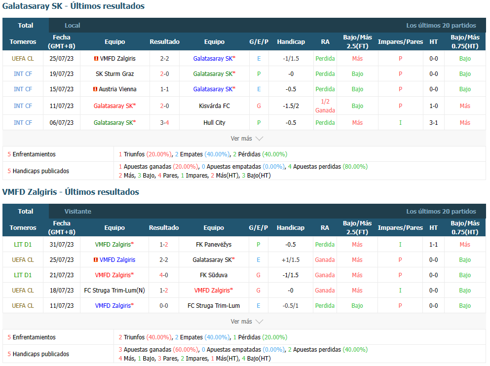Click the RA column header in Zalgiris table
This screenshot has width=490, height=366.
tap(325, 228)
